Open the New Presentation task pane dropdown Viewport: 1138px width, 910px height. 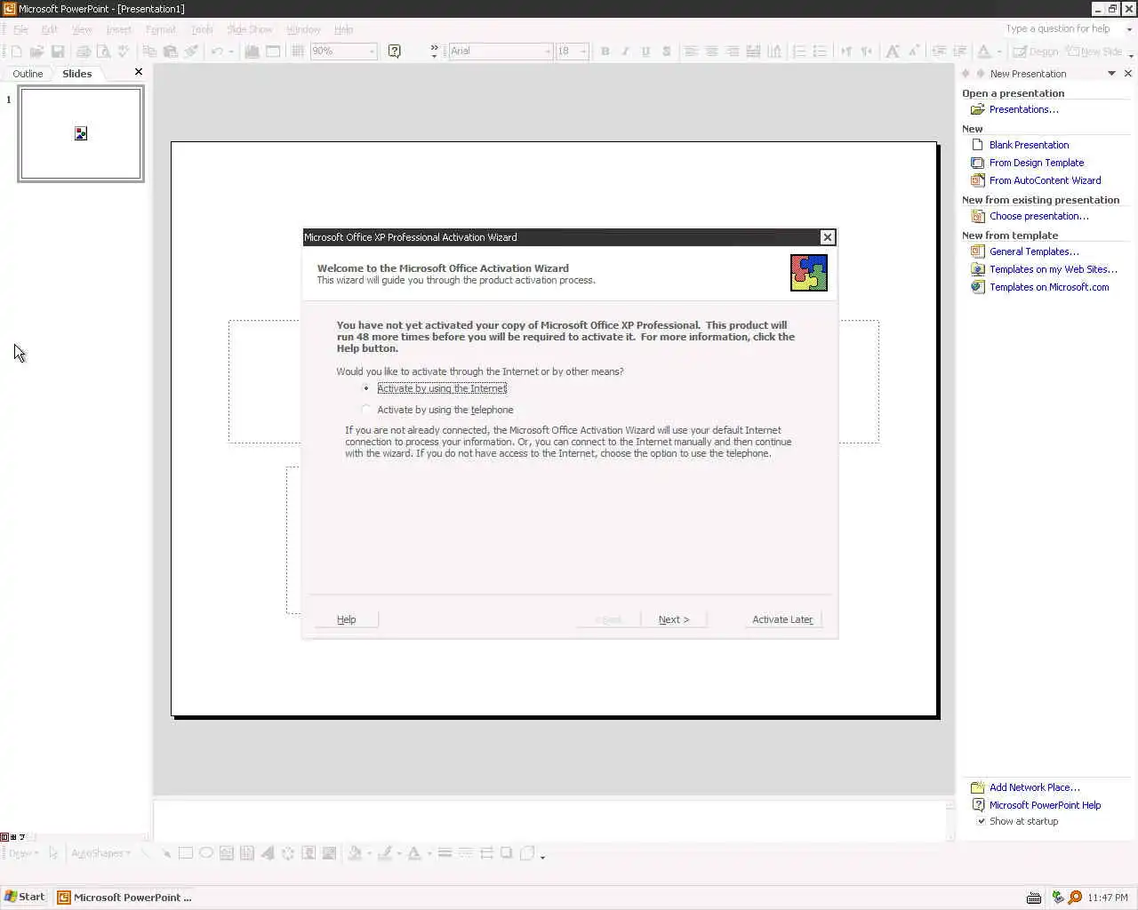click(1111, 74)
